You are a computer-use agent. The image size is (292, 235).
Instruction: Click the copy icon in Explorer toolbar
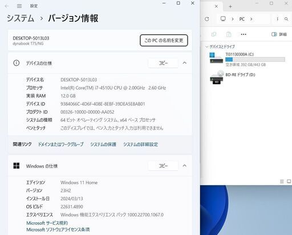(214, 34)
